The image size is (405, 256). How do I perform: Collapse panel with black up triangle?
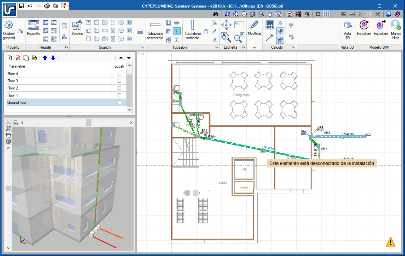click(x=121, y=58)
